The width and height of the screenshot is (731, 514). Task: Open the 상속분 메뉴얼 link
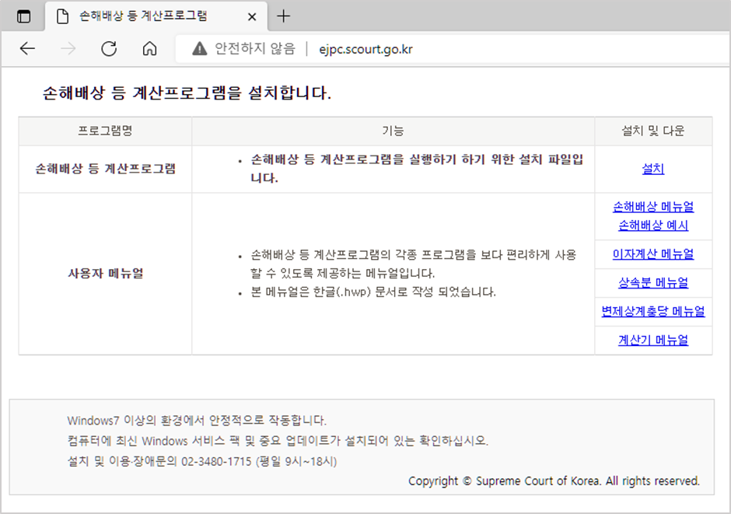point(652,283)
